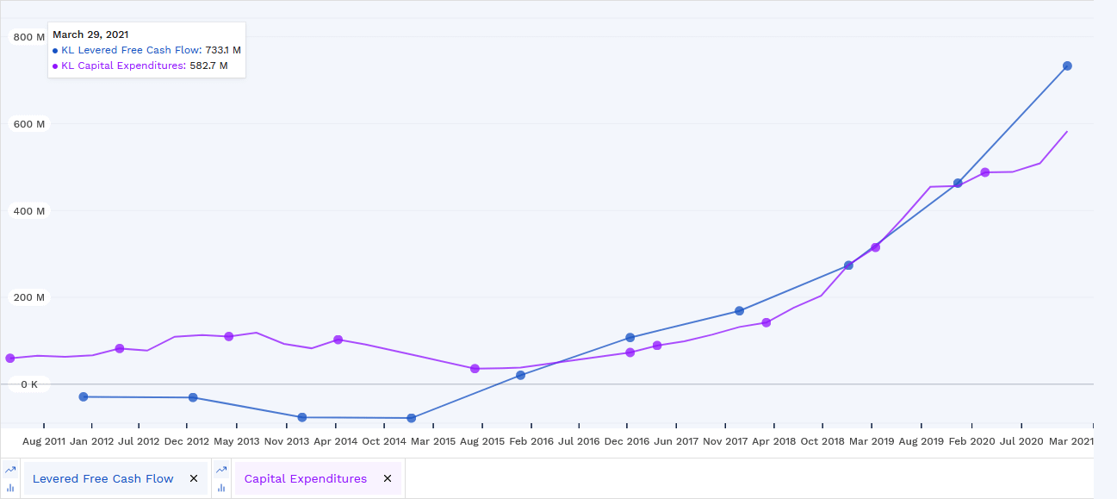Select the Levered Free Cash Flow metric chip
1117x499 pixels.
coord(102,478)
